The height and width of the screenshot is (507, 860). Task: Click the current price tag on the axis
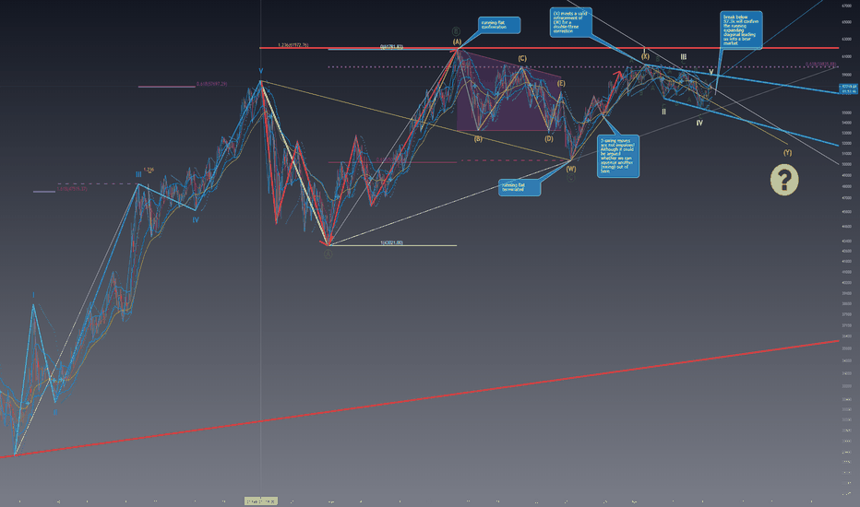[849, 88]
